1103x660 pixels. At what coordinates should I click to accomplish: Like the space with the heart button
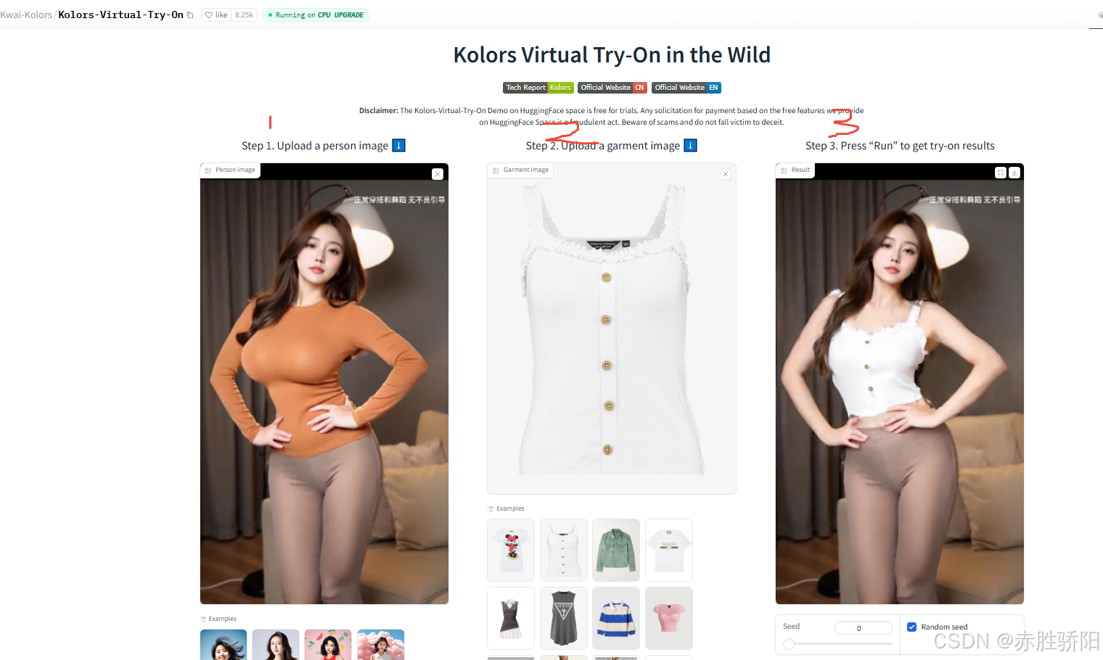[216, 15]
